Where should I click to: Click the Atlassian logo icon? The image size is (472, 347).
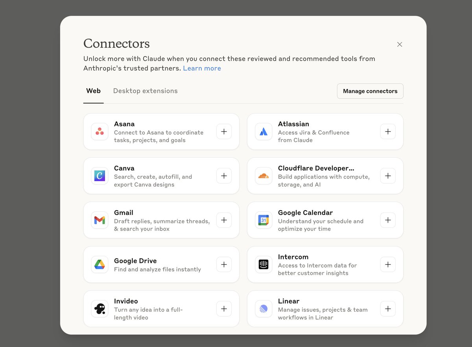click(264, 131)
